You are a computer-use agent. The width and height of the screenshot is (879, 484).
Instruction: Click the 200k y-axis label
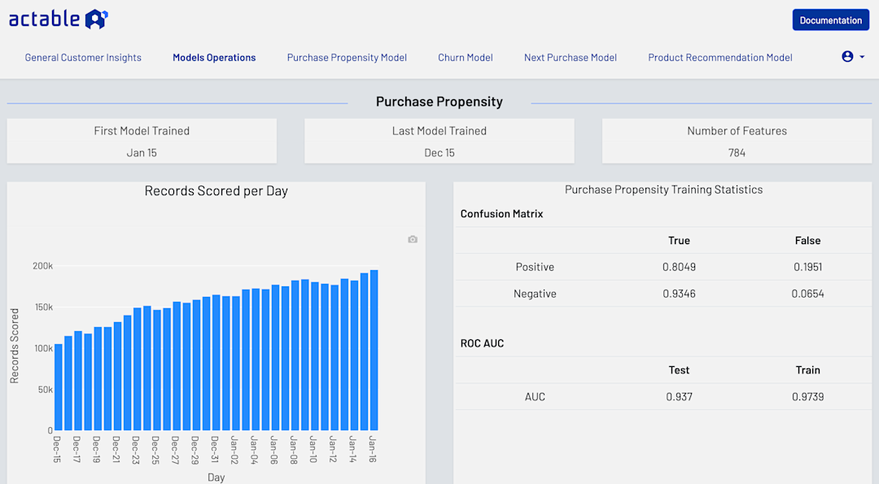point(42,266)
